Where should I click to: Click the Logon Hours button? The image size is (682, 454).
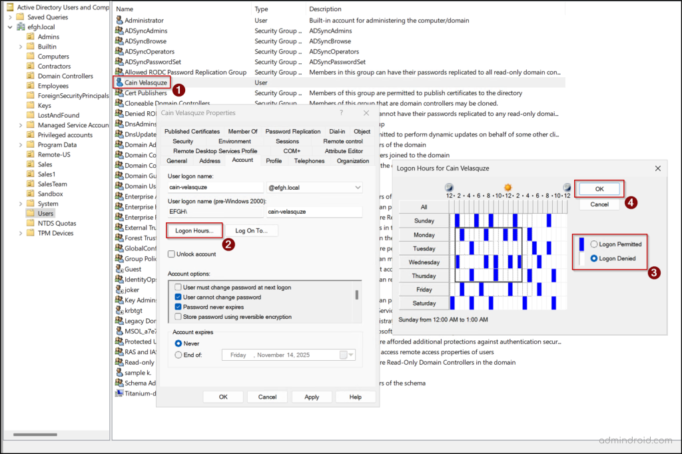click(194, 230)
